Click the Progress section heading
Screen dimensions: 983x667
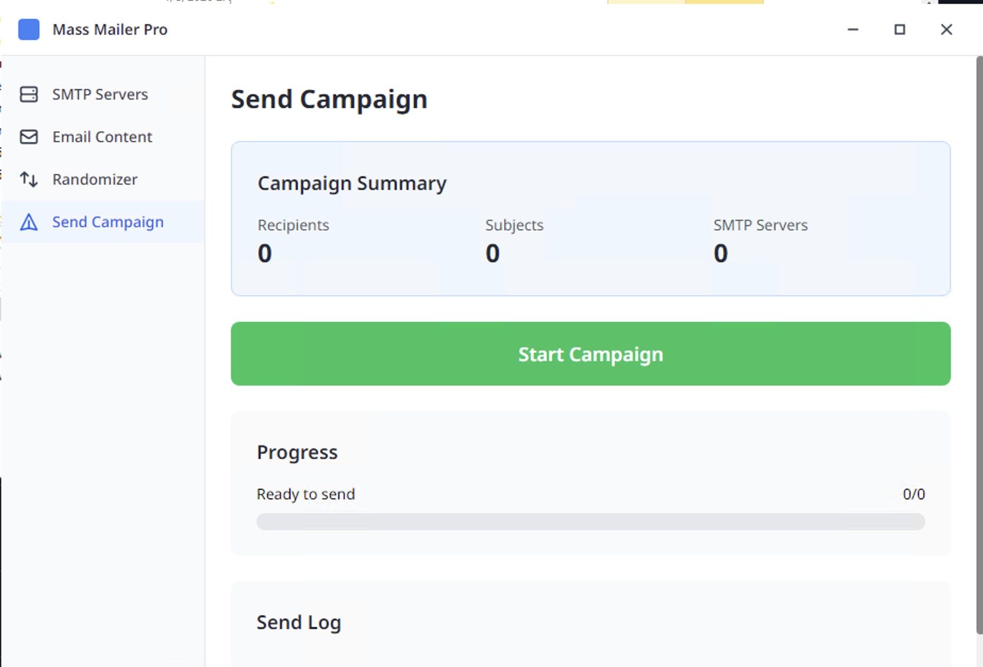click(x=297, y=452)
